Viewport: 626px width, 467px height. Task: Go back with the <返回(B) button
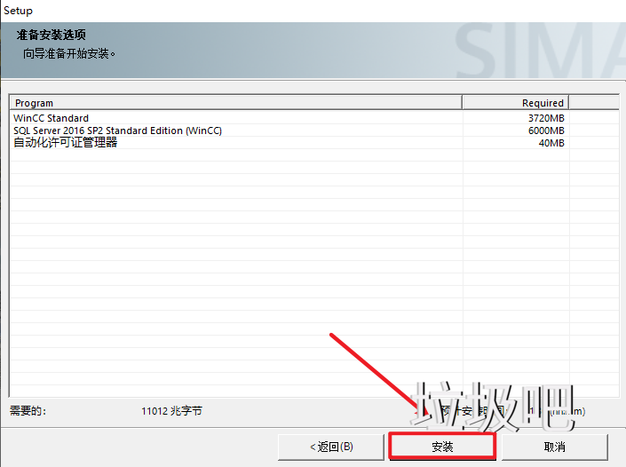pyautogui.click(x=330, y=447)
